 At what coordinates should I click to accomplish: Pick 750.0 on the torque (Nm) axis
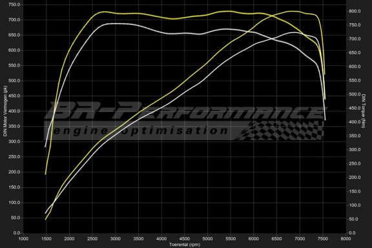click(x=355, y=25)
